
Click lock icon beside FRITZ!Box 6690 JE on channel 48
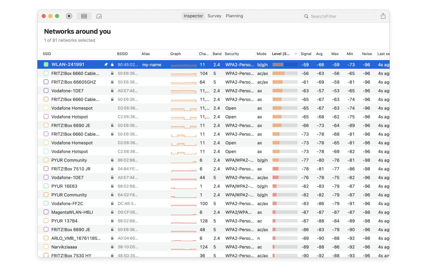click(x=112, y=229)
